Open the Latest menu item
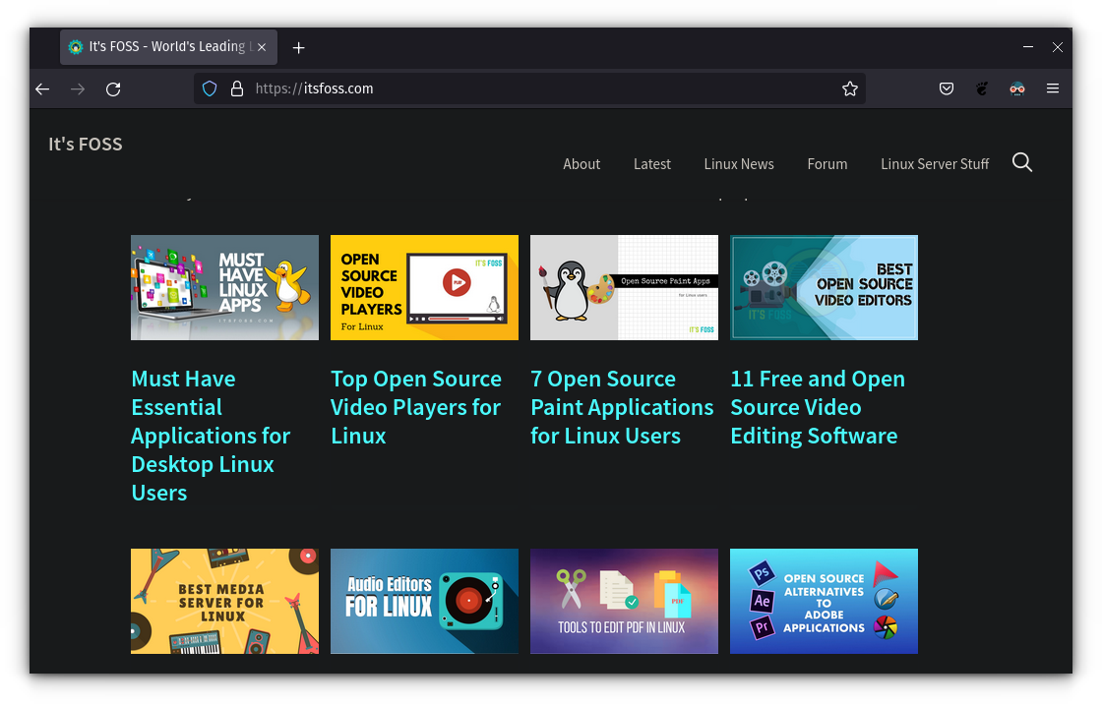The image size is (1102, 705). [x=651, y=164]
